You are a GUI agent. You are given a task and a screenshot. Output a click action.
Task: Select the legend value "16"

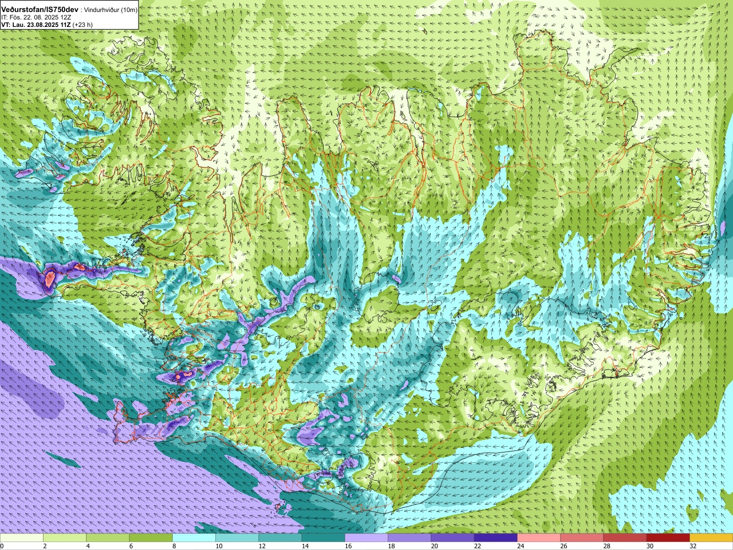tap(348, 546)
